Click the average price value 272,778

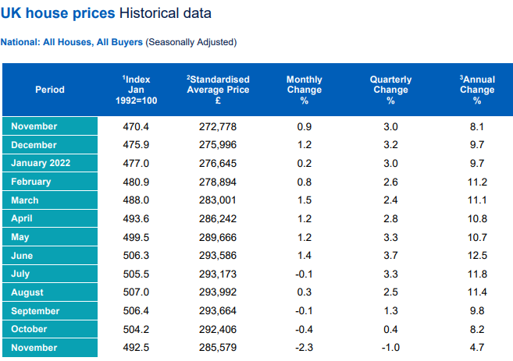coord(218,126)
